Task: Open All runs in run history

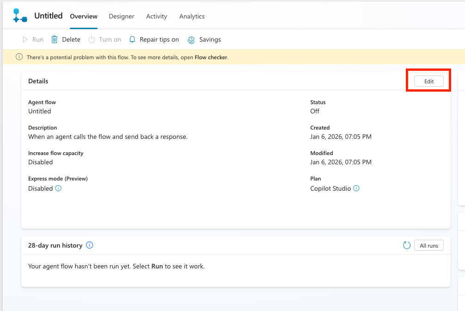Action: [x=429, y=246]
